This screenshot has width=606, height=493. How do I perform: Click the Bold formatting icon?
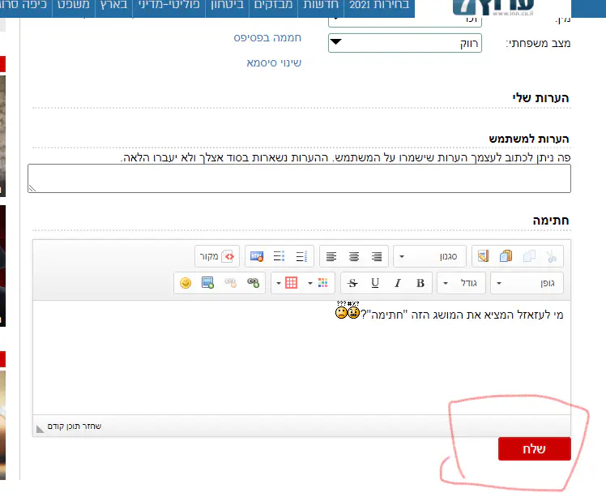click(x=420, y=283)
